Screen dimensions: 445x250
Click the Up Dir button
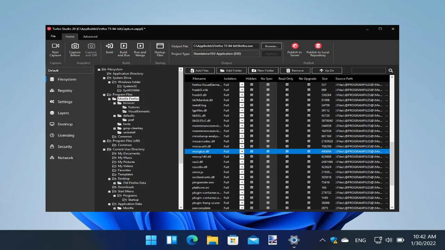[x=327, y=70]
